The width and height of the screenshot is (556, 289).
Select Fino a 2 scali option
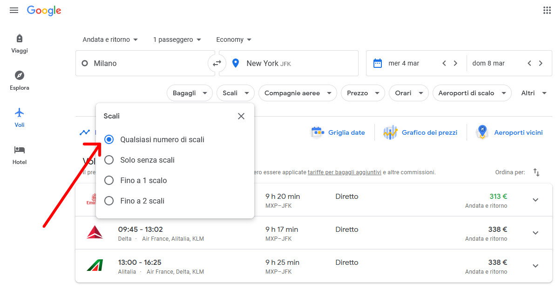[109, 201]
